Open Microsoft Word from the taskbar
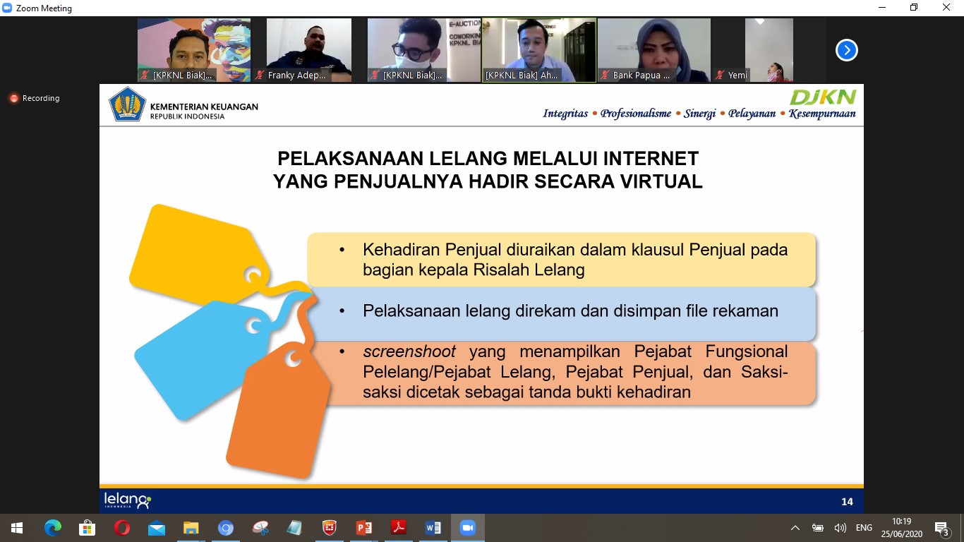964x542 pixels. 433,528
